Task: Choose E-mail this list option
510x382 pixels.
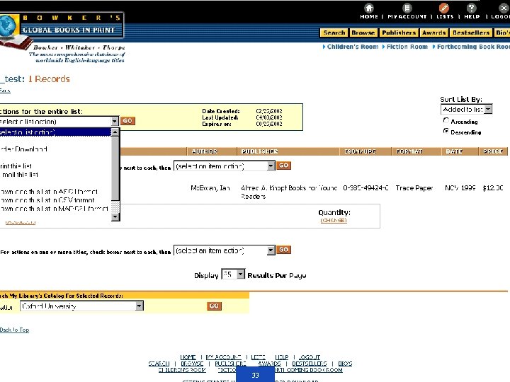Action: point(19,175)
